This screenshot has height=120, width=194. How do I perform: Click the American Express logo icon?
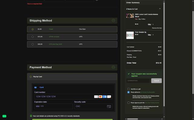coord(105,97)
